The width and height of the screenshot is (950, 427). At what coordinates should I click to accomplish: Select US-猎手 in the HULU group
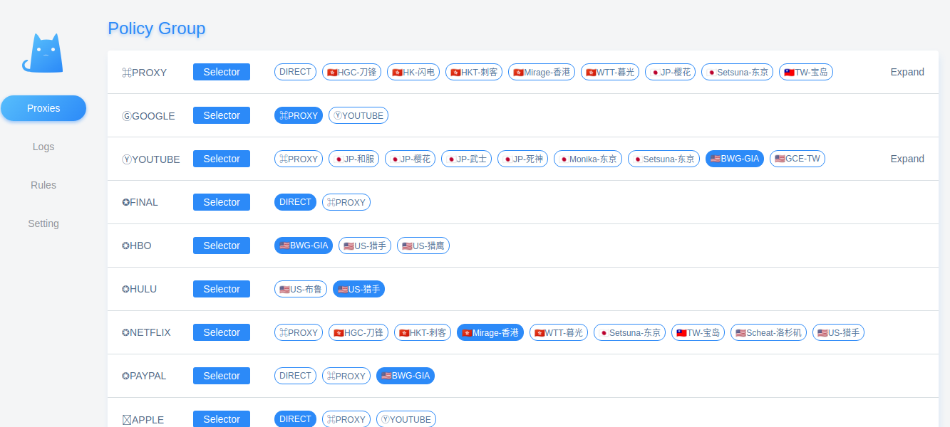[359, 289]
